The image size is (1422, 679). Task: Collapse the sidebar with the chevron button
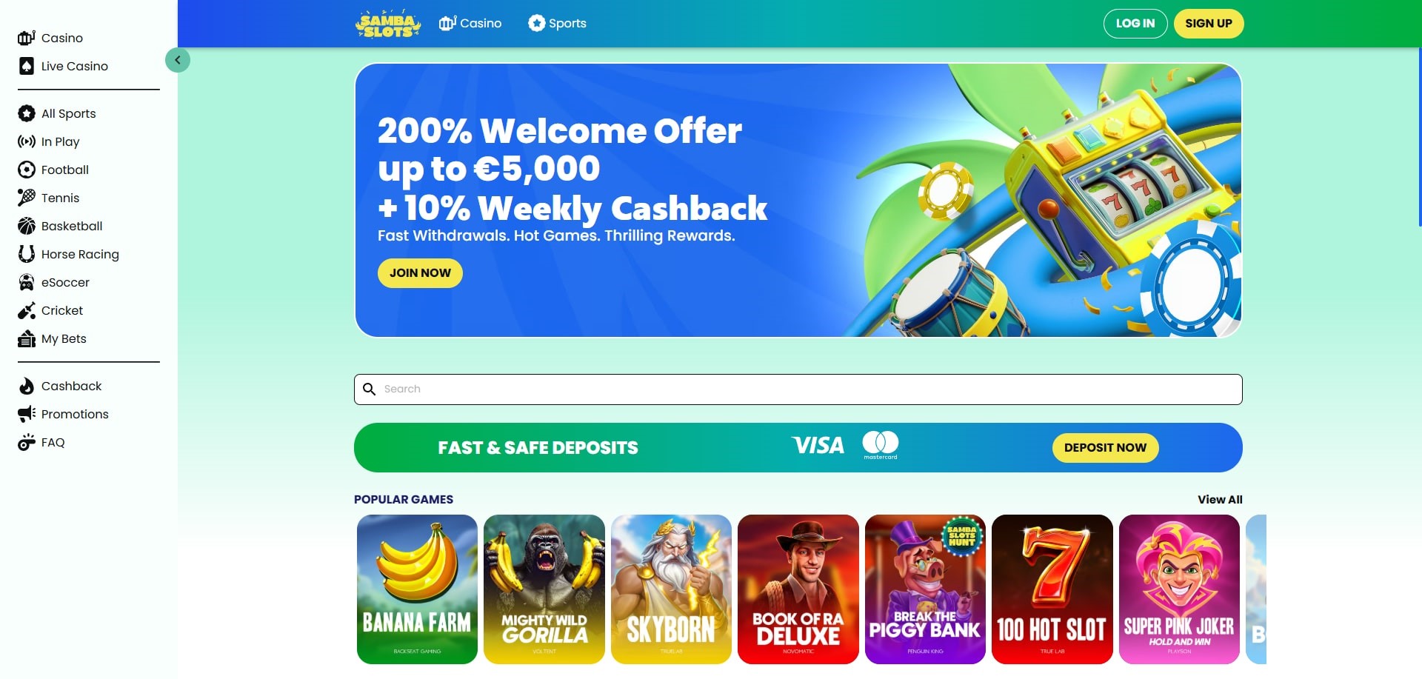178,60
